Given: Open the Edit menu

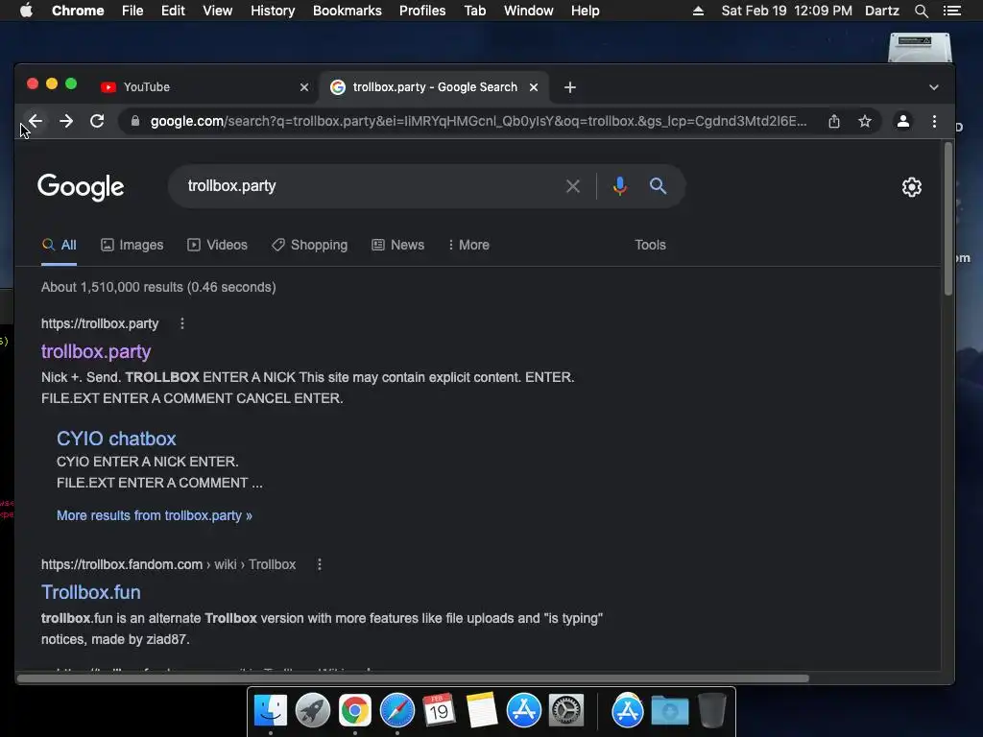Looking at the screenshot, I should coord(173,11).
